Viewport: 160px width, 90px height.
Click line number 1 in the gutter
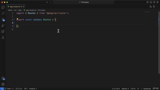point(12,13)
